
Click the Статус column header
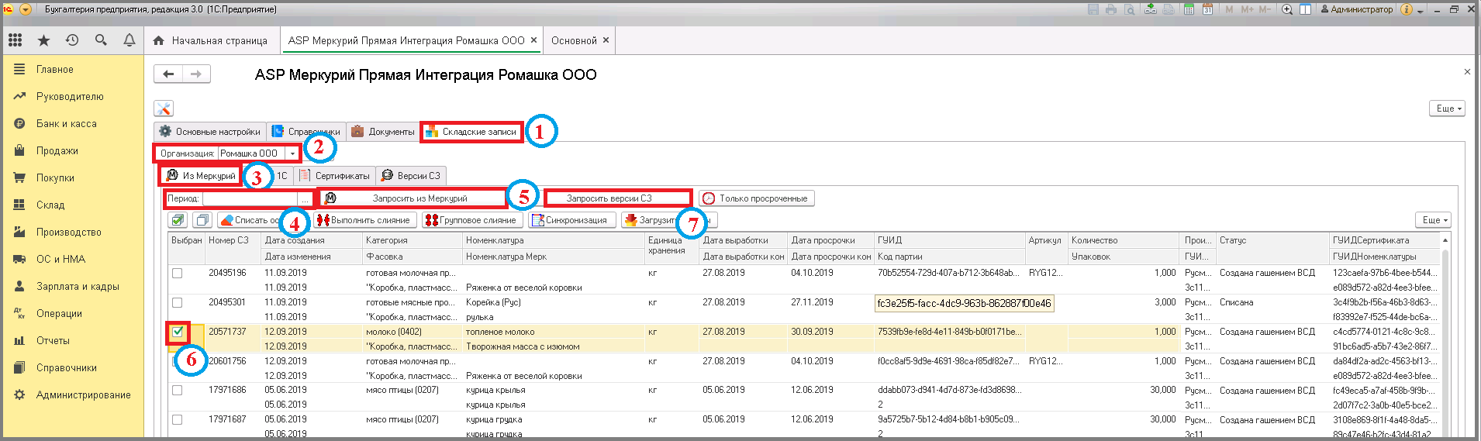pos(1272,240)
